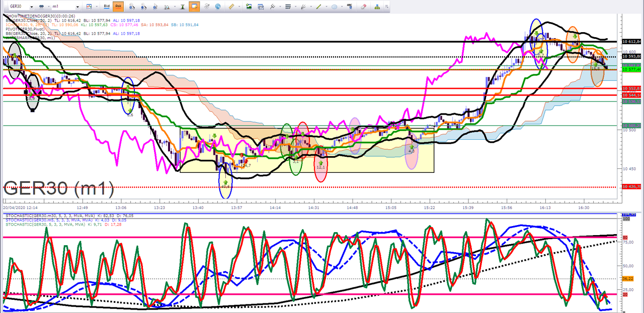
Task: Select the cursor zoom pointer tool
Action: point(155,7)
